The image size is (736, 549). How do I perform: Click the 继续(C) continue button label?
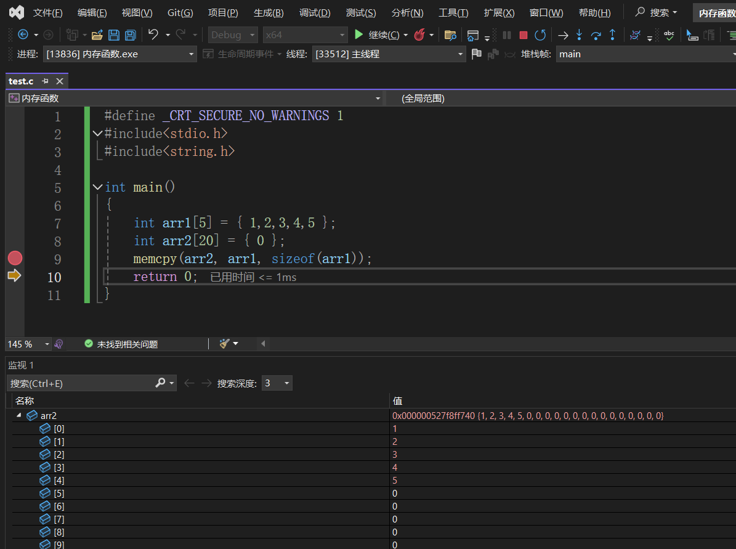tap(384, 35)
